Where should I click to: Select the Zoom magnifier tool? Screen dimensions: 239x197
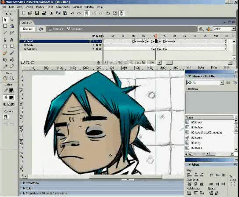click(11, 78)
